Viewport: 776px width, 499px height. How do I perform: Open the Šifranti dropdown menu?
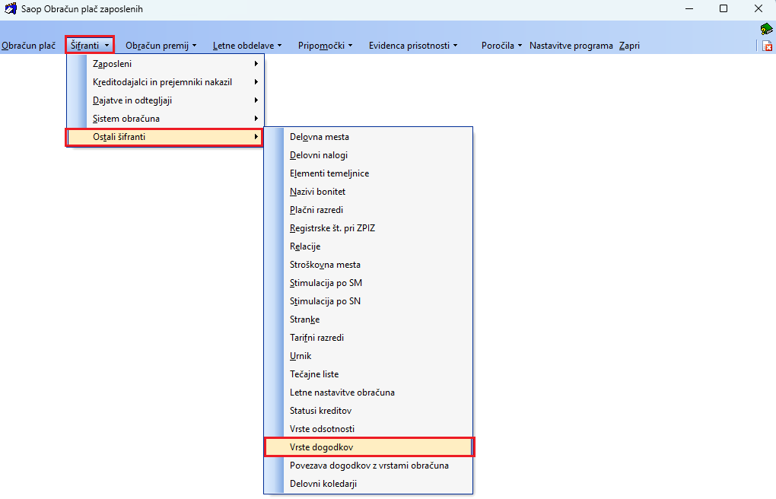pos(90,46)
